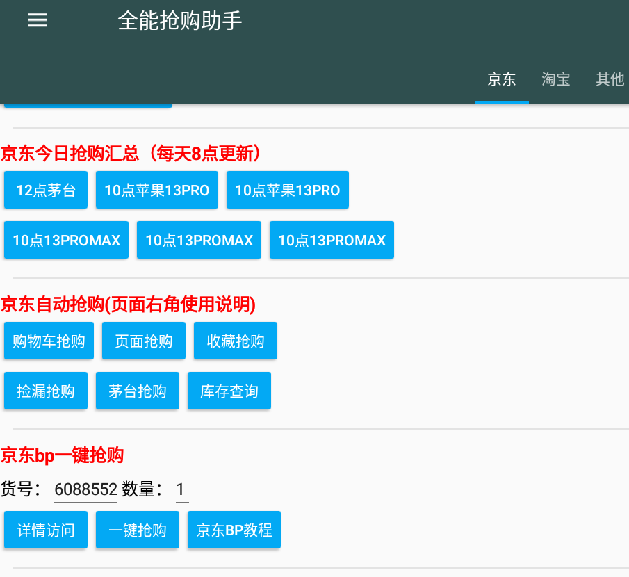The width and height of the screenshot is (629, 577).
Task: Switch to the 淘宝 tab
Action: [555, 79]
